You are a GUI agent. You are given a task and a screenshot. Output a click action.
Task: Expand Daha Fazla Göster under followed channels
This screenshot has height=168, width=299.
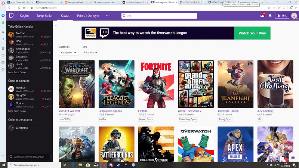pyautogui.click(x=17, y=72)
